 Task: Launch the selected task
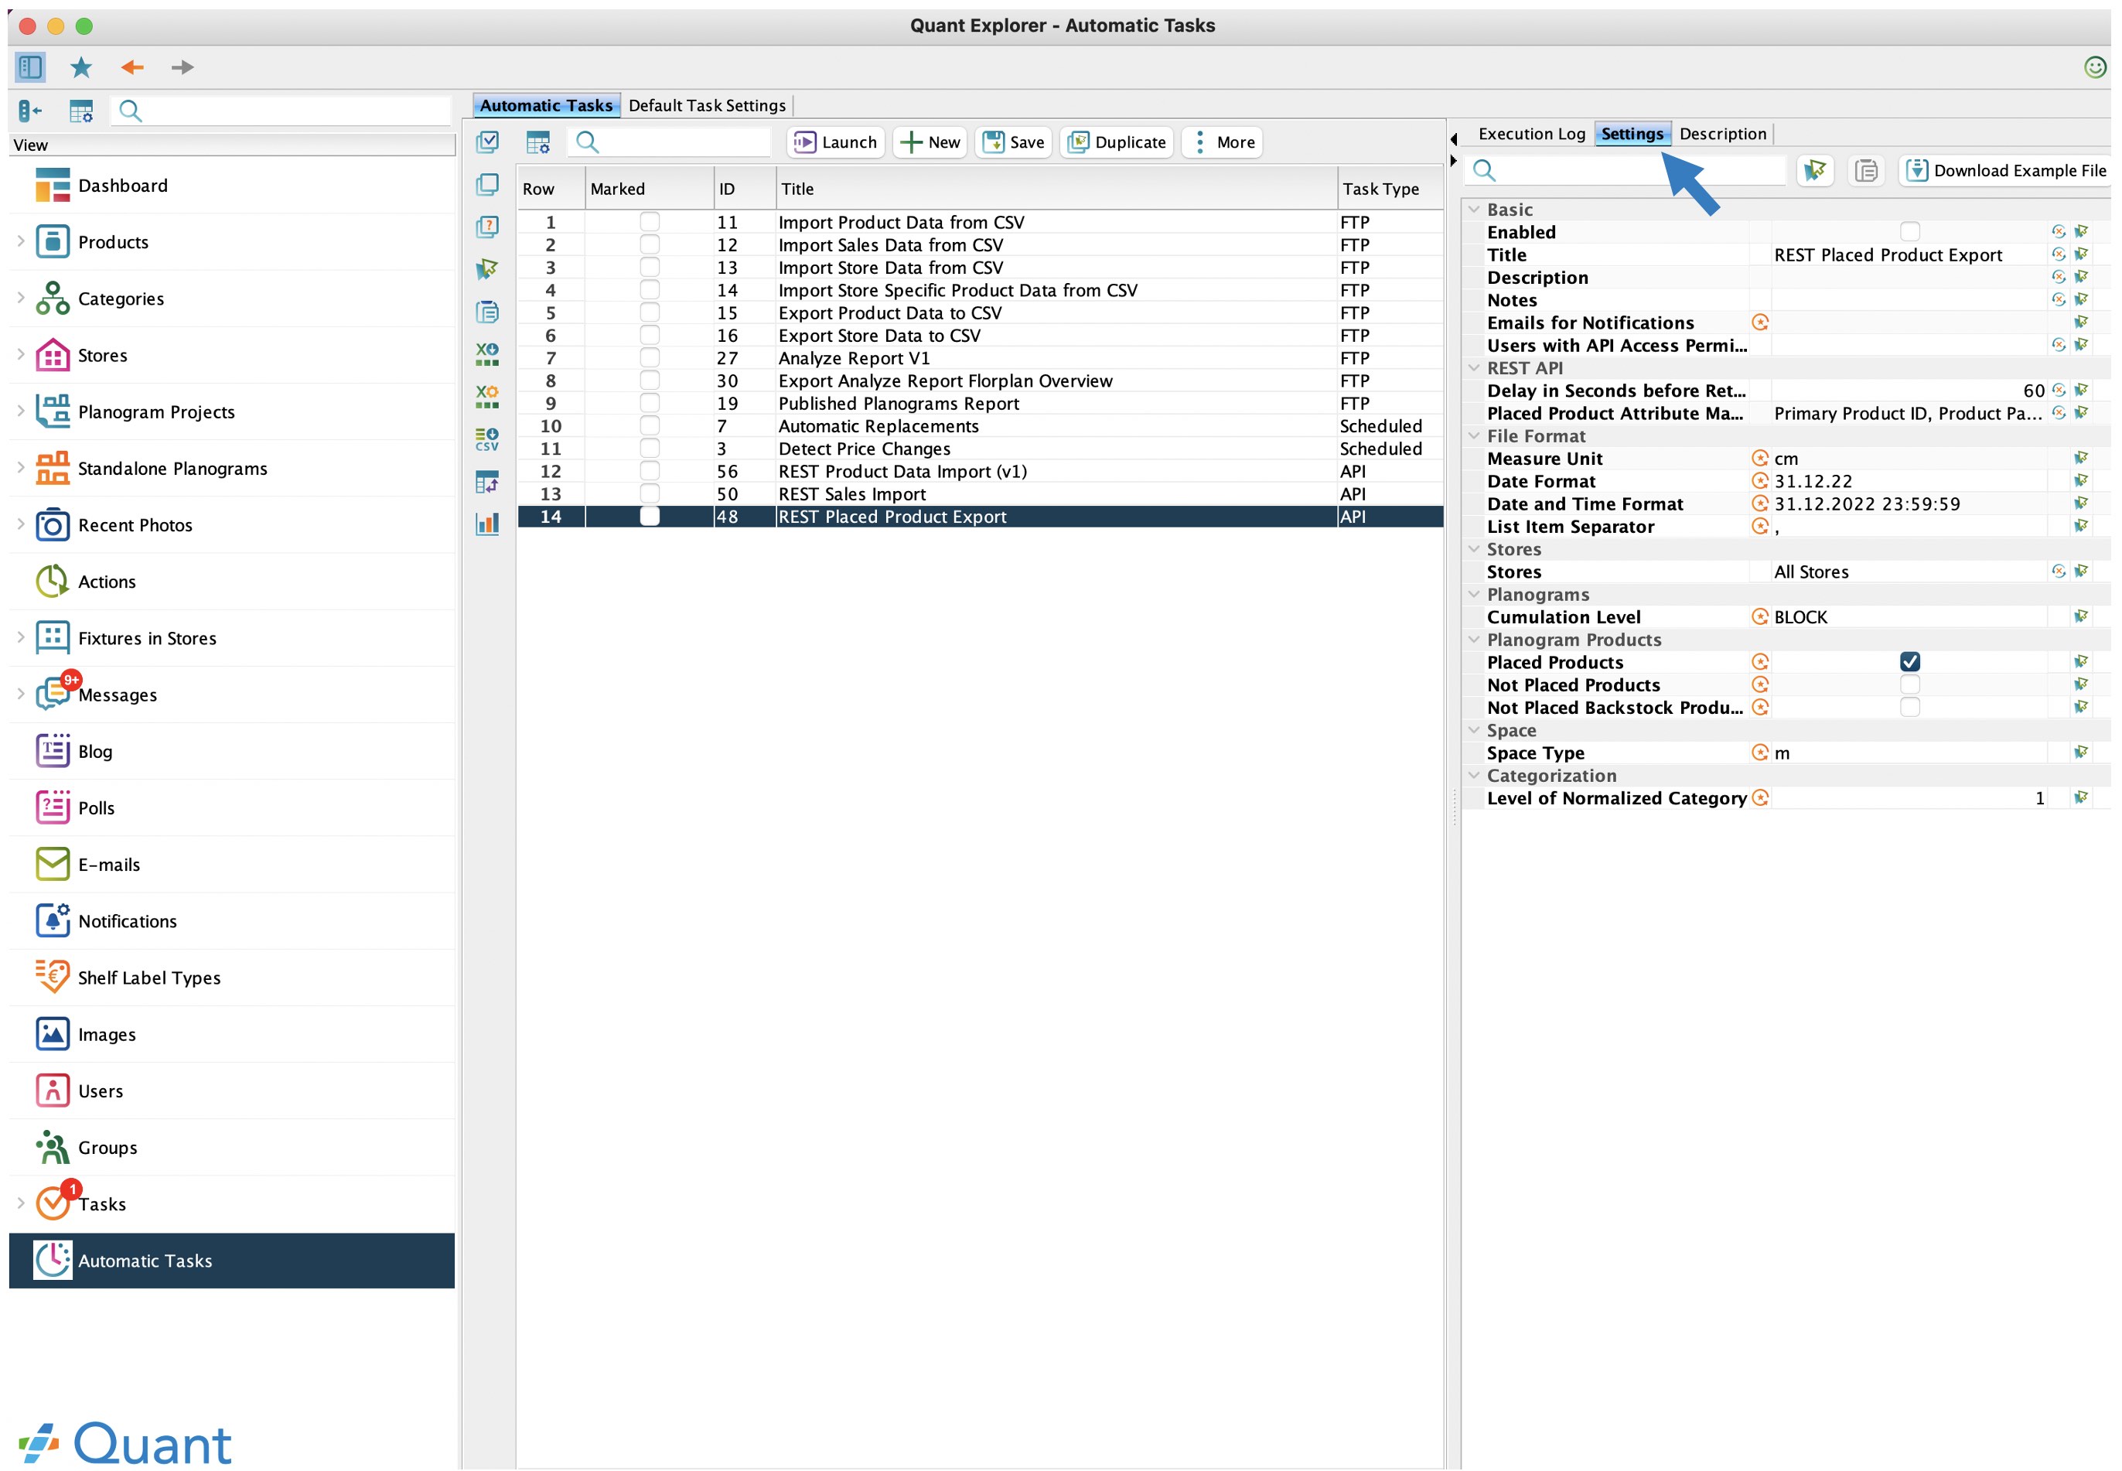[836, 142]
